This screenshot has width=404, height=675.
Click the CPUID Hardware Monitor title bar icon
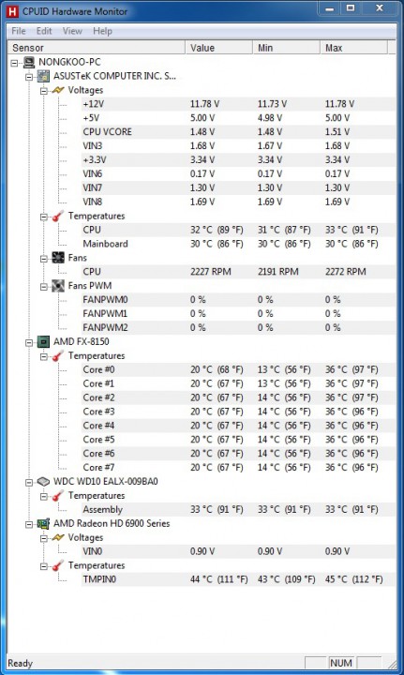coord(12,10)
